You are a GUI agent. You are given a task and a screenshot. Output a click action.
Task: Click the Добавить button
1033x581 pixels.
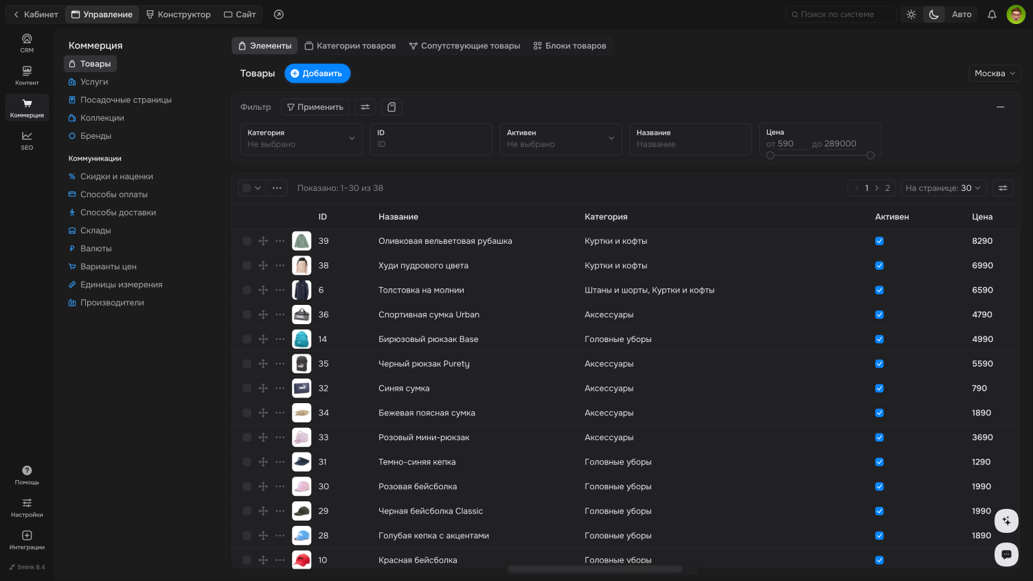[x=317, y=73]
